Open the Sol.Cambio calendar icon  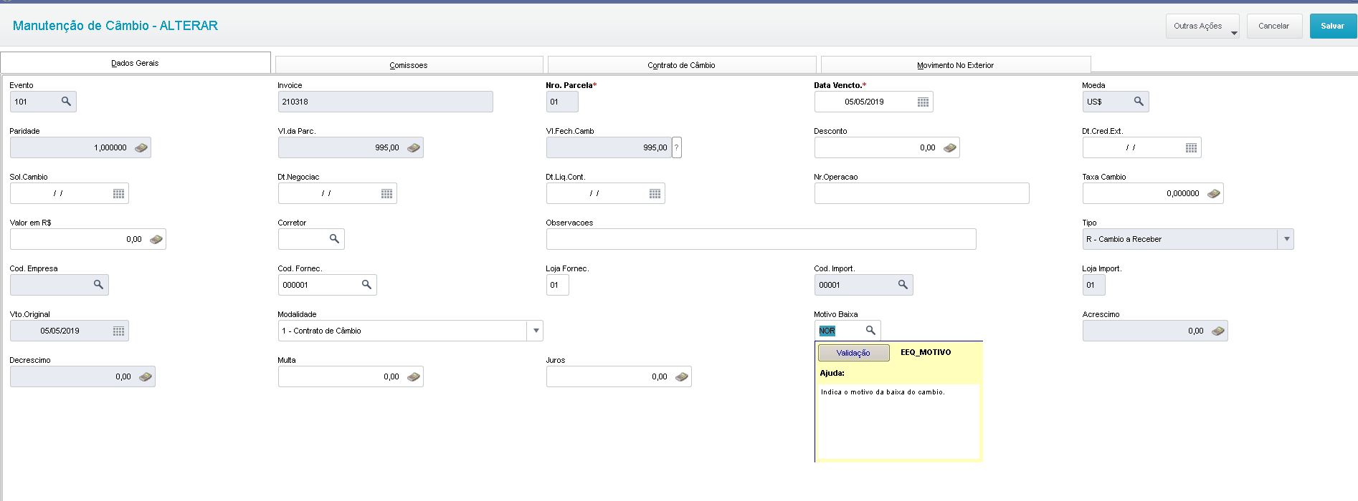pos(119,194)
